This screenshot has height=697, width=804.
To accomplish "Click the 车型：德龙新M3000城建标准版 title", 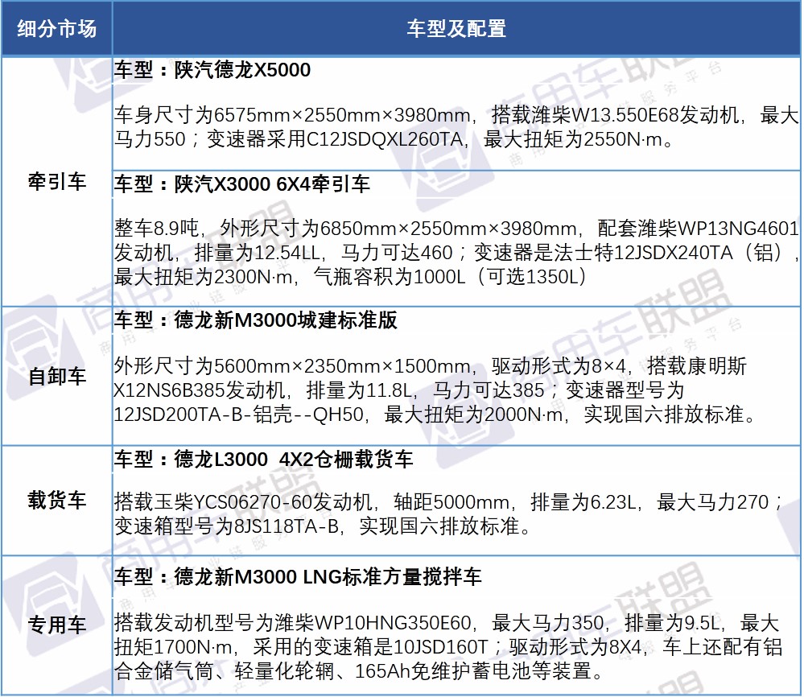I will (x=256, y=320).
